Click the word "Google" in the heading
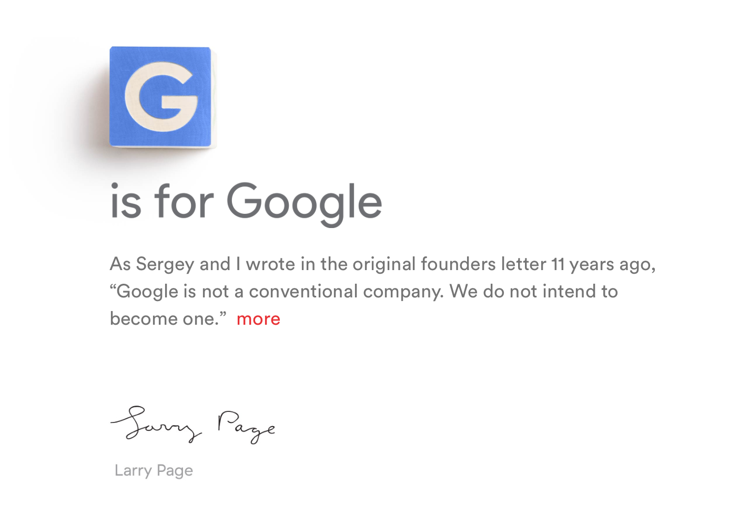Image resolution: width=749 pixels, height=516 pixels. (x=304, y=202)
